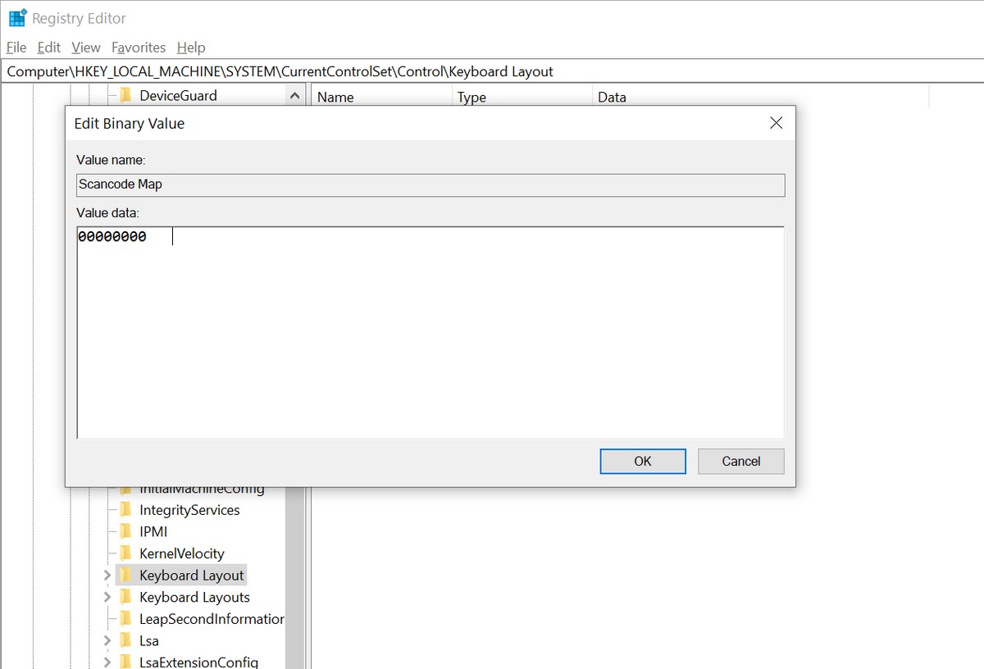Open the Help menu
The height and width of the screenshot is (669, 984).
[191, 48]
